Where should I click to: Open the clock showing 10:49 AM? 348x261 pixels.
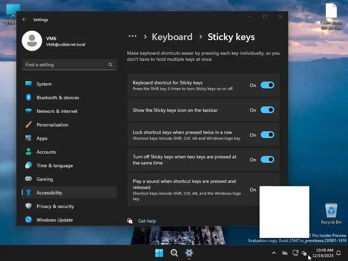click(x=323, y=253)
